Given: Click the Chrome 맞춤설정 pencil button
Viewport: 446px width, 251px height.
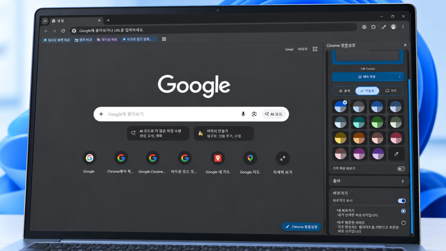Looking at the screenshot, I should [301, 227].
